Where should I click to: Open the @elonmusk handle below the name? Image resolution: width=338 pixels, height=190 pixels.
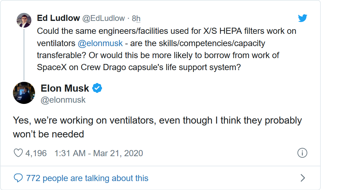point(63,100)
